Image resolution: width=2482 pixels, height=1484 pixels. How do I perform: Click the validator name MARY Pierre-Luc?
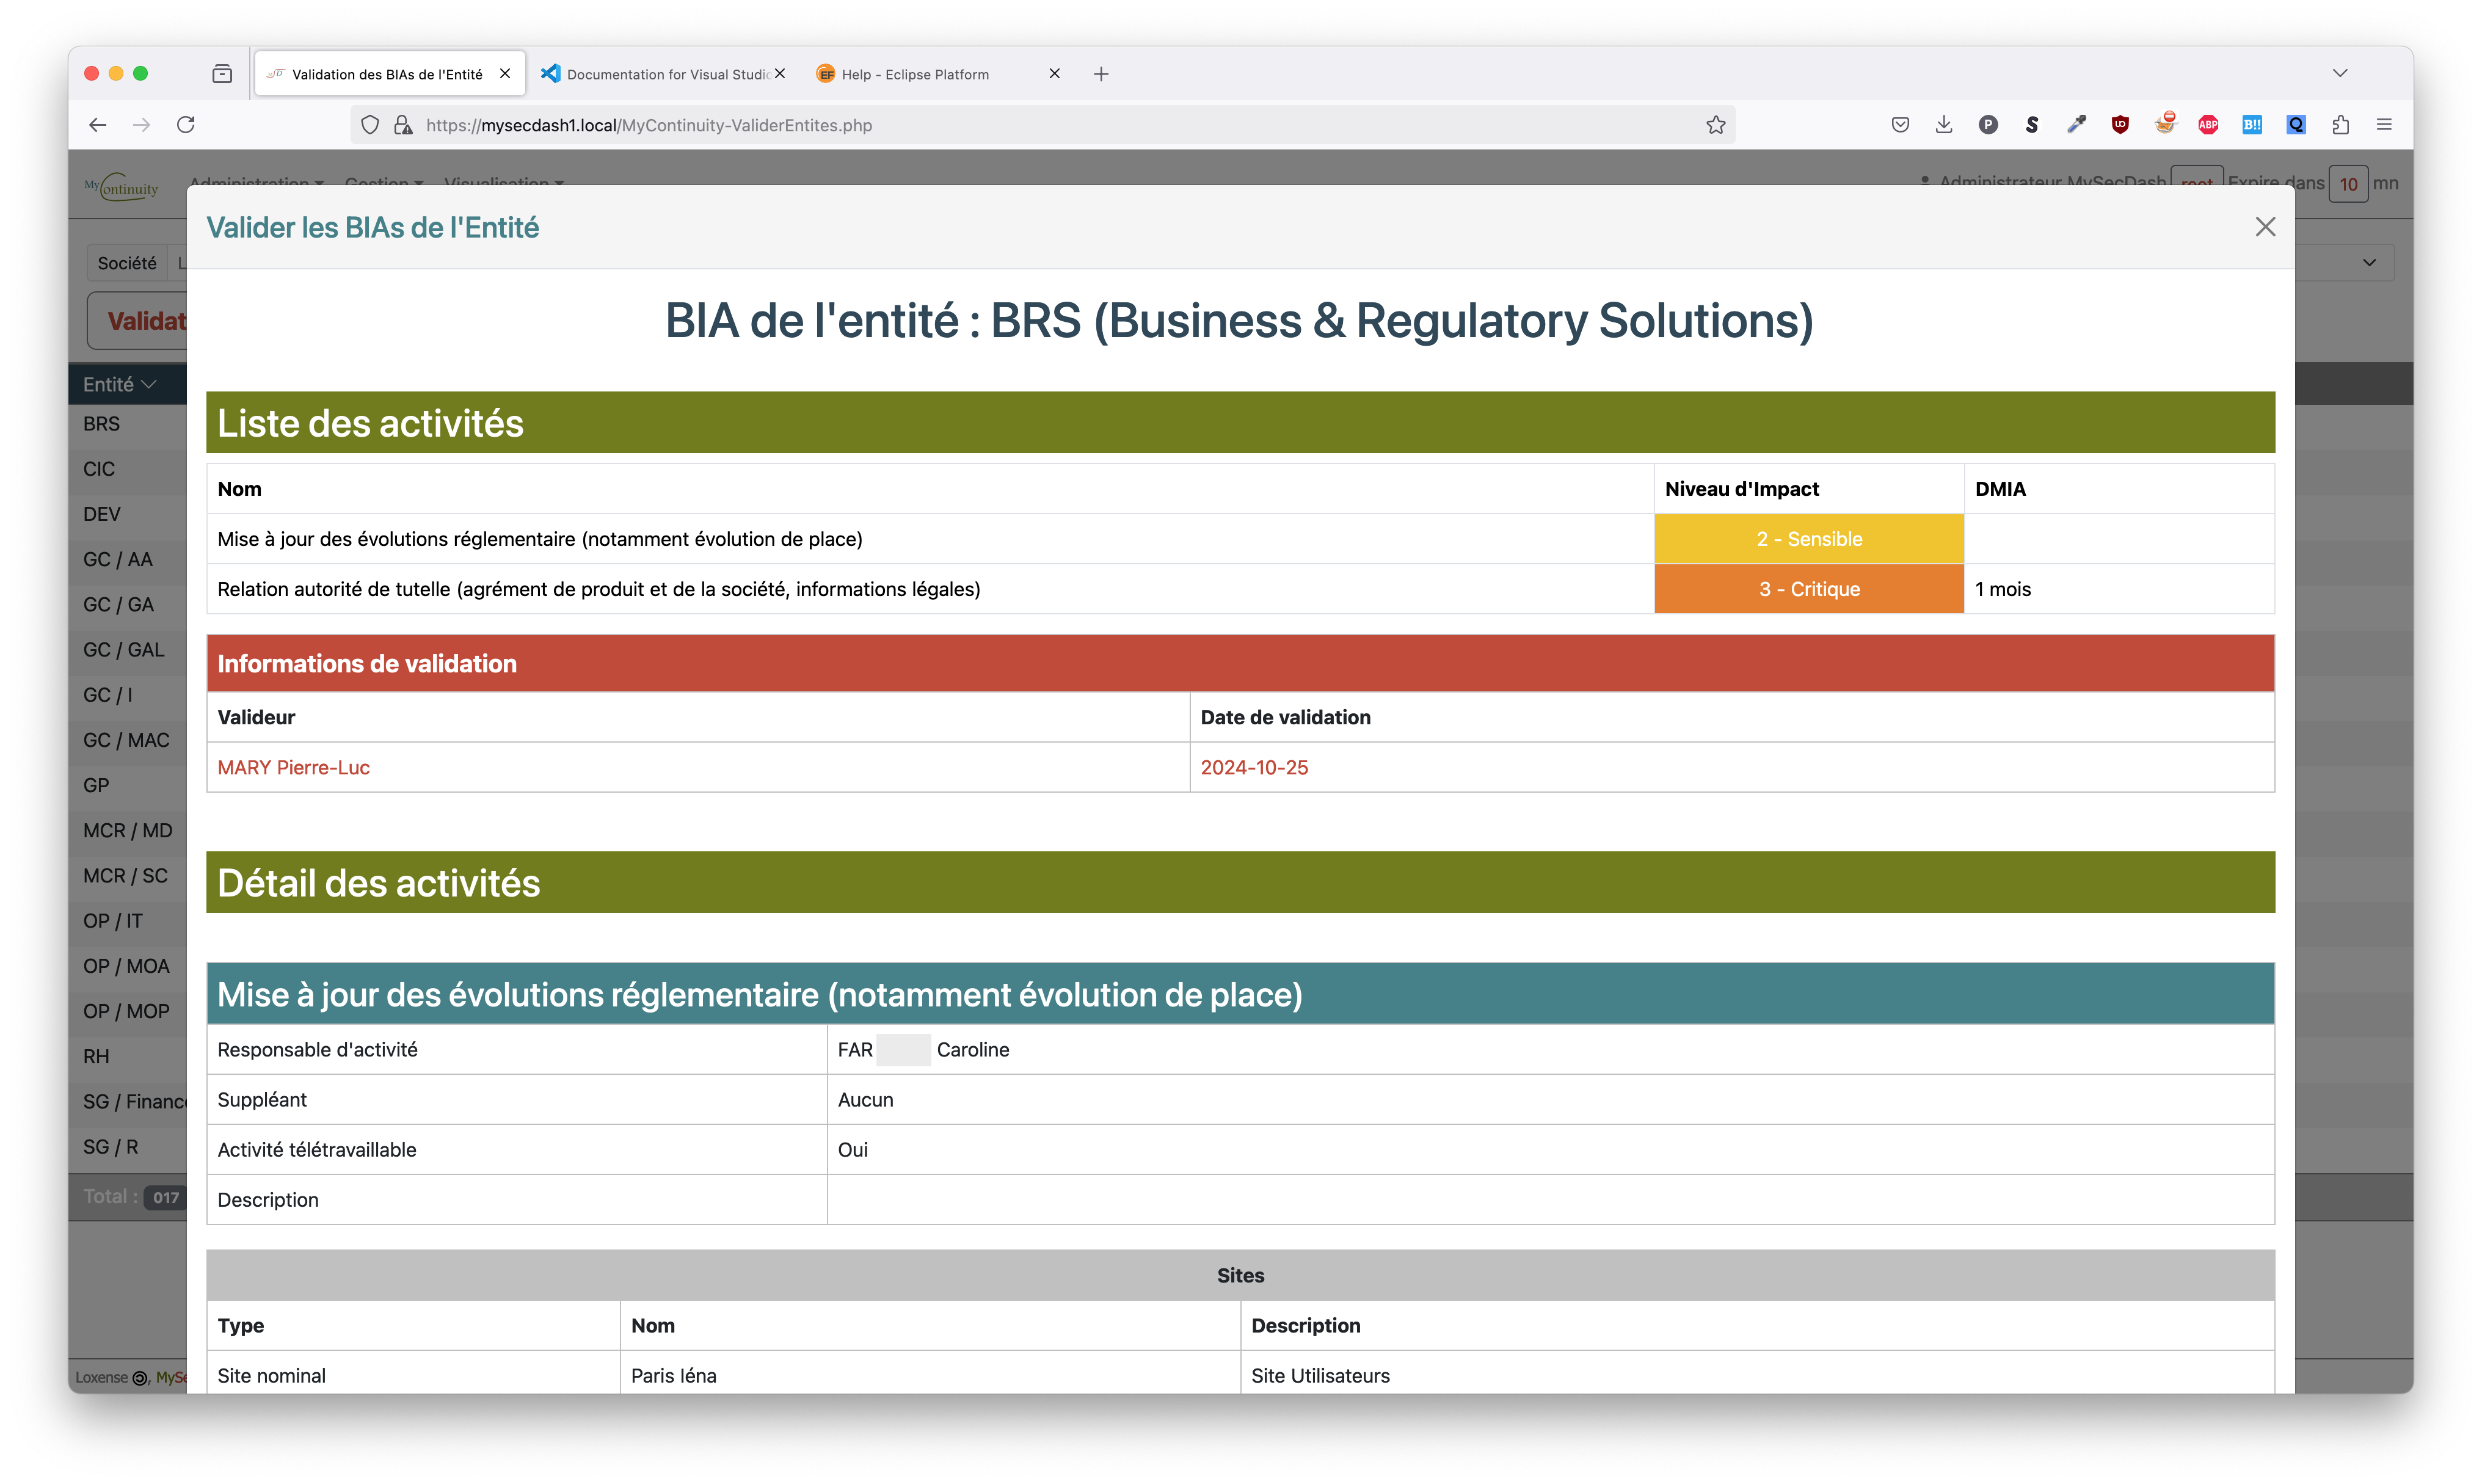pyautogui.click(x=294, y=768)
